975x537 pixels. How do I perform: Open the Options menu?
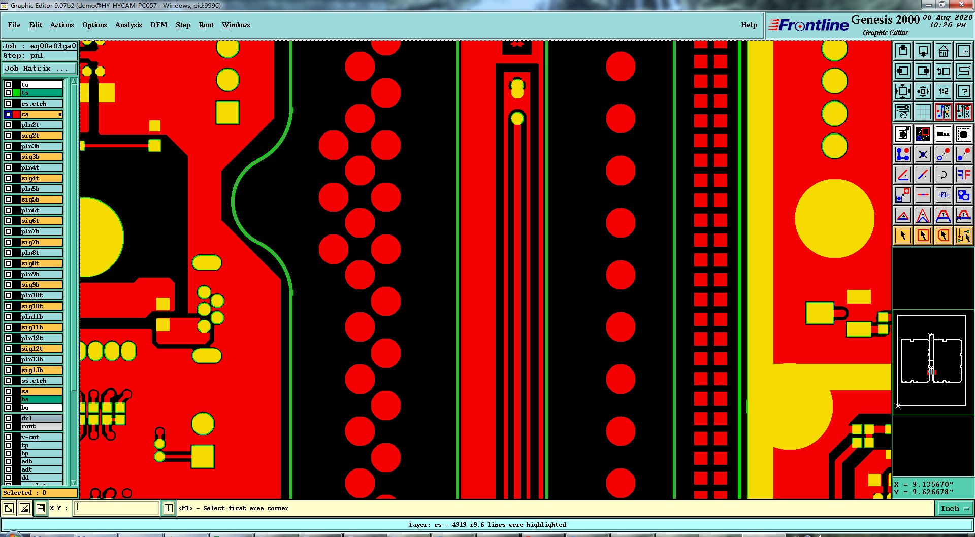click(94, 25)
